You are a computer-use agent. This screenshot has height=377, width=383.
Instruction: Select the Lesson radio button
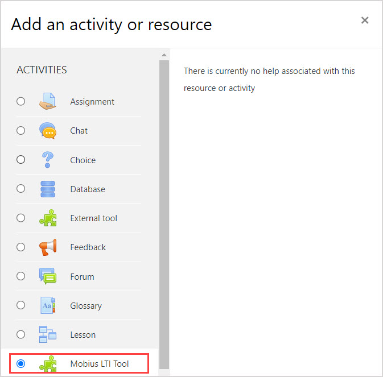20,334
